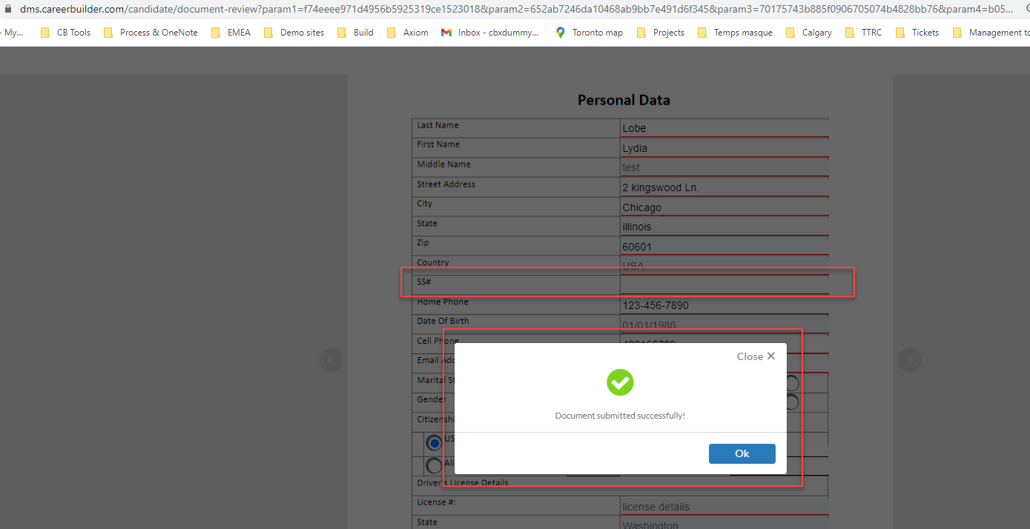This screenshot has height=529, width=1030.
Task: Select the US citizenship radio button
Action: pyautogui.click(x=434, y=442)
